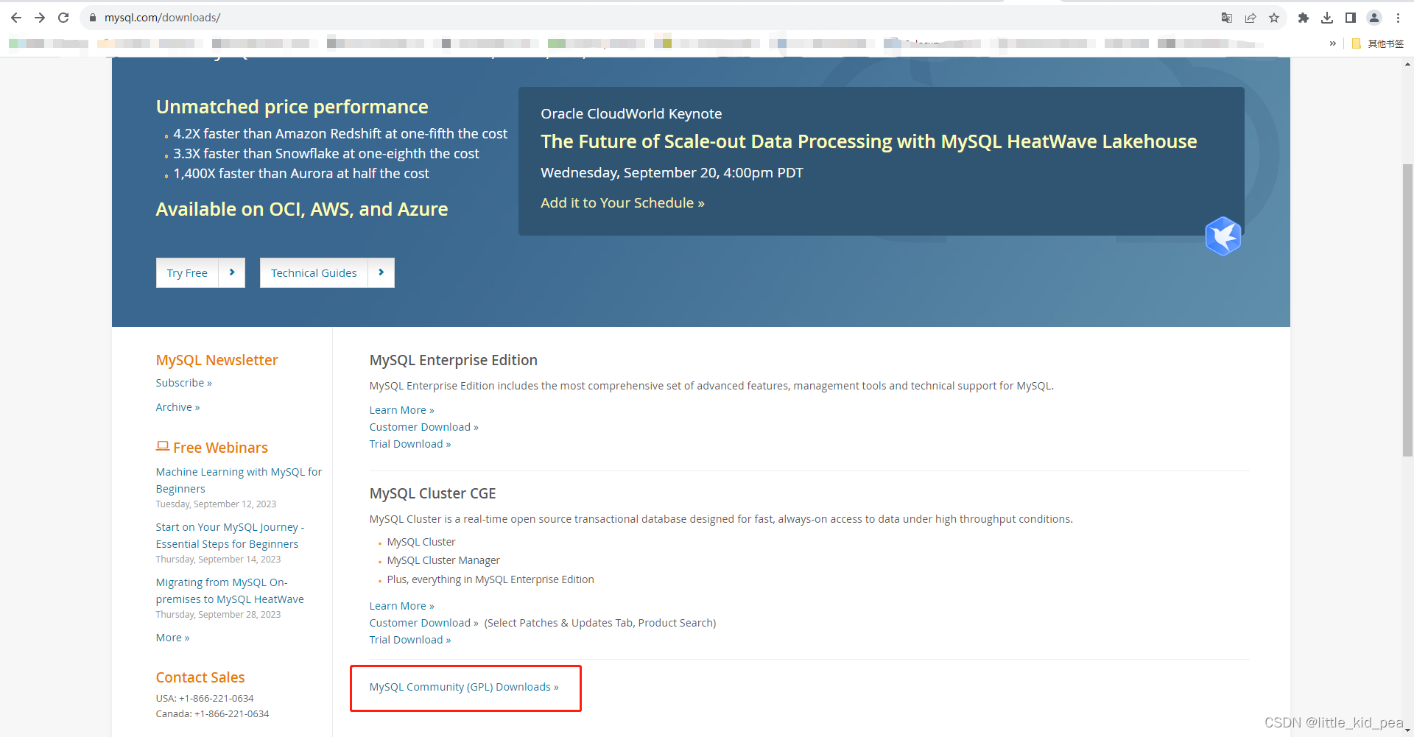The height and width of the screenshot is (737, 1414).
Task: Open Start on Your MySQL Journey webinar
Action: [230, 535]
